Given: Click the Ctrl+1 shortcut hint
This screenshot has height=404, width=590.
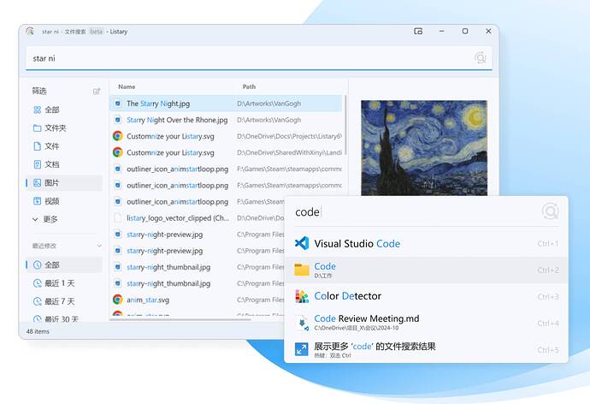Looking at the screenshot, I should (x=547, y=244).
